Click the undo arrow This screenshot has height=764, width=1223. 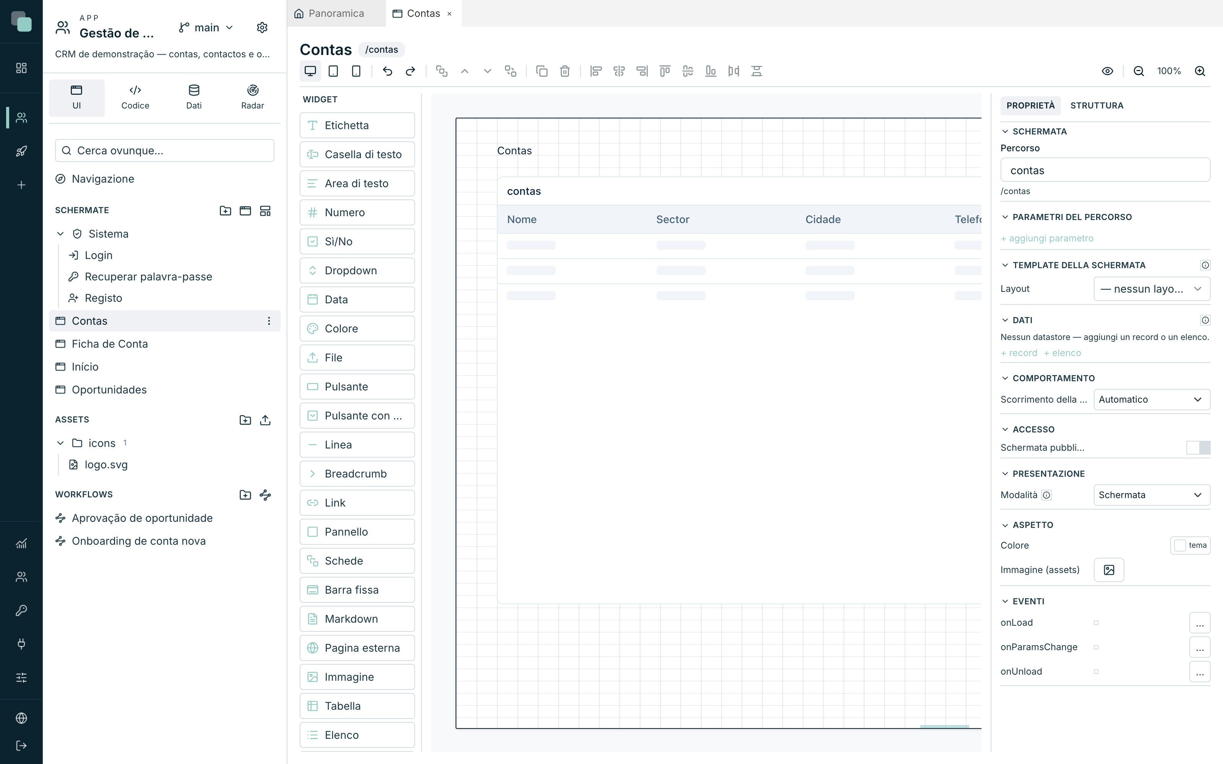click(x=388, y=71)
